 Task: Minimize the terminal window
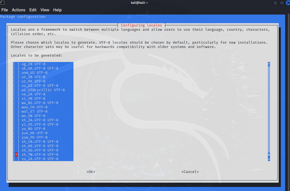pyautogui.click(x=275, y=3)
